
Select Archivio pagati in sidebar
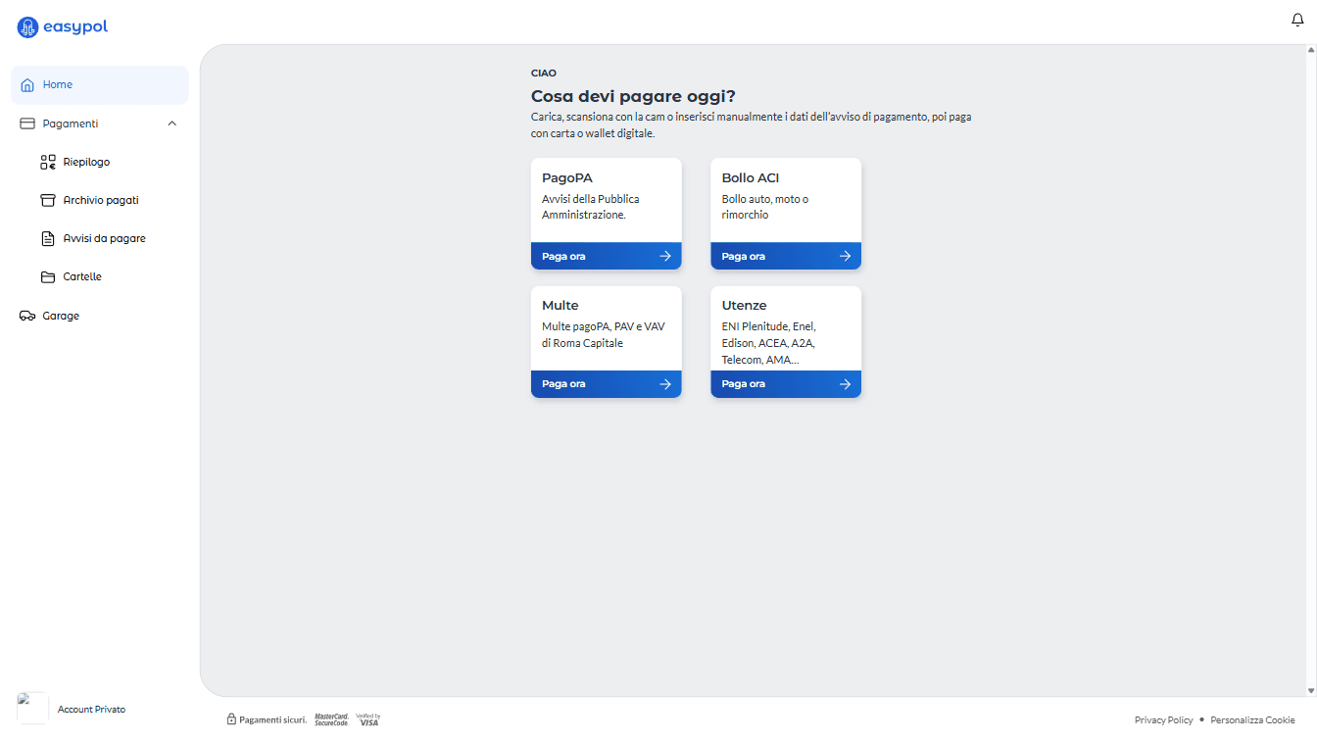coord(100,200)
